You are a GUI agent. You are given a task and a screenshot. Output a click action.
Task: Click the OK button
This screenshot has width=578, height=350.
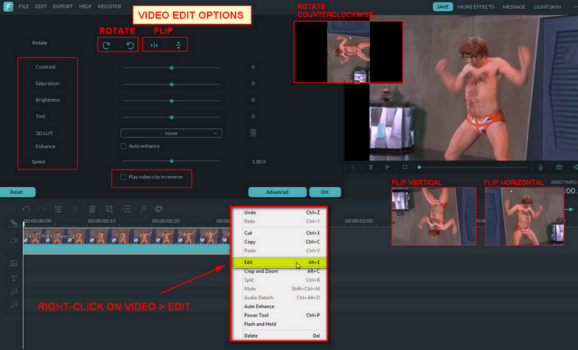[325, 192]
